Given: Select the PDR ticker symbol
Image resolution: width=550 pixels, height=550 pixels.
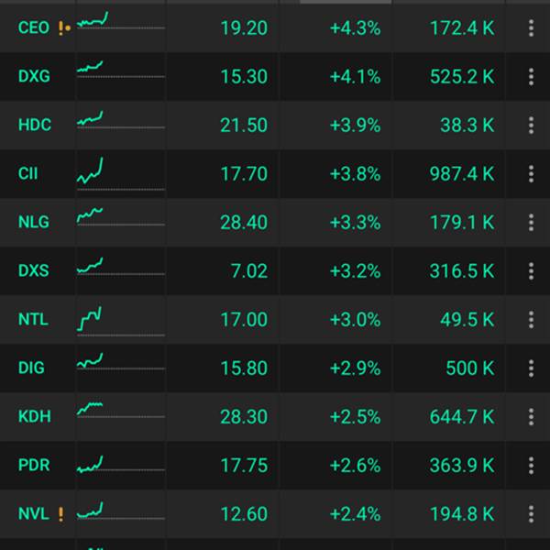Looking at the screenshot, I should [34, 465].
